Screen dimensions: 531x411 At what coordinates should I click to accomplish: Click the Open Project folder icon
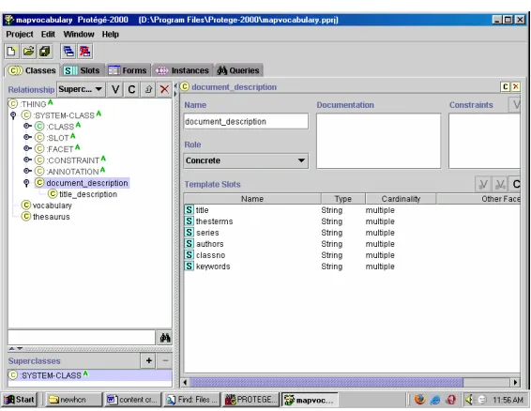[28, 52]
